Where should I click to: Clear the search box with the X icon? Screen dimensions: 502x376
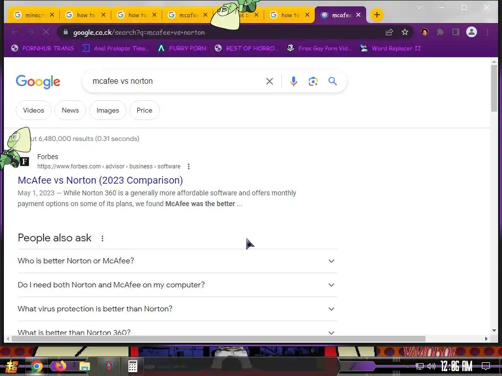[x=270, y=81]
